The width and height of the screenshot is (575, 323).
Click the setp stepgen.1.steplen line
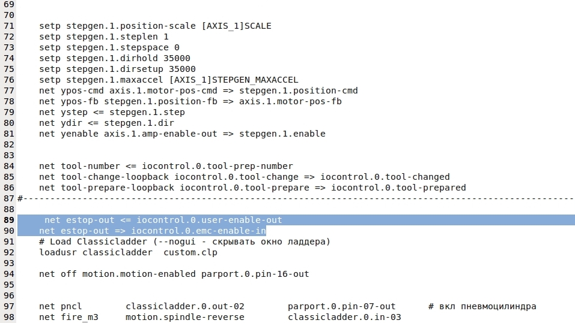pos(103,37)
